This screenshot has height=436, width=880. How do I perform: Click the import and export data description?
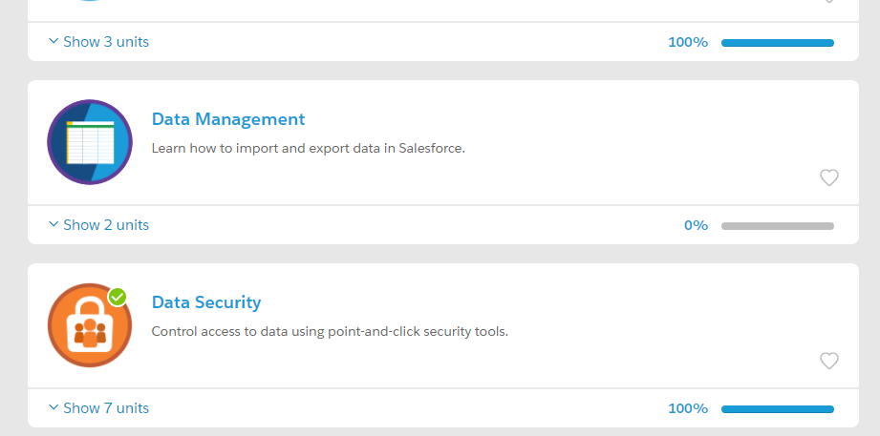308,149
